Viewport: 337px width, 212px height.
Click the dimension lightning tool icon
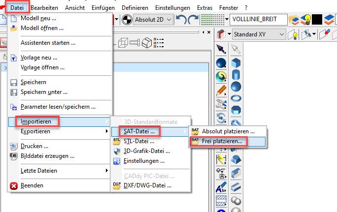coord(221,159)
